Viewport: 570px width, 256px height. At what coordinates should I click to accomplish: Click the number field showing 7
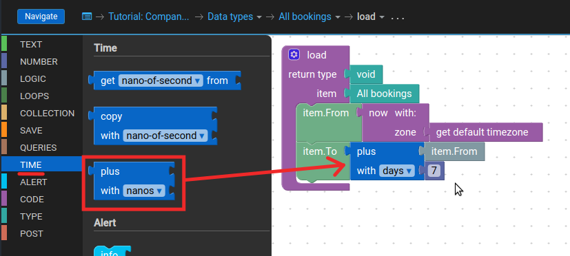[x=434, y=171]
